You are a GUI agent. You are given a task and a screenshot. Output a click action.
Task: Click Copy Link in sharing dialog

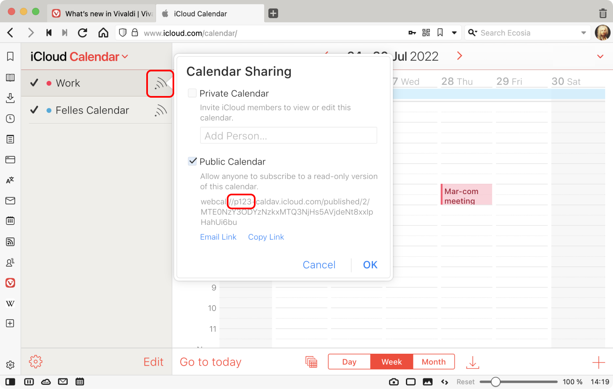tap(266, 237)
